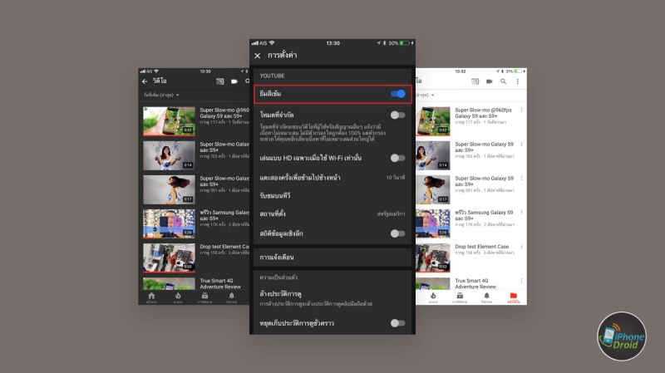Tap the Trending flame tab in light phone
665x373 pixels.
click(433, 296)
